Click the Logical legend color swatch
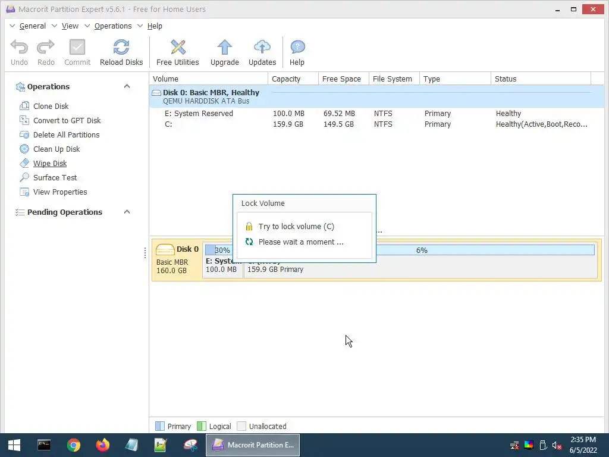609x457 pixels. (202, 426)
